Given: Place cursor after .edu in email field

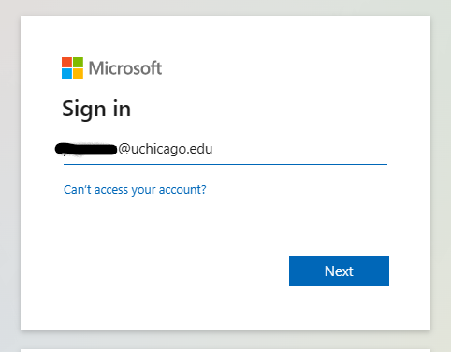Looking at the screenshot, I should point(213,149).
